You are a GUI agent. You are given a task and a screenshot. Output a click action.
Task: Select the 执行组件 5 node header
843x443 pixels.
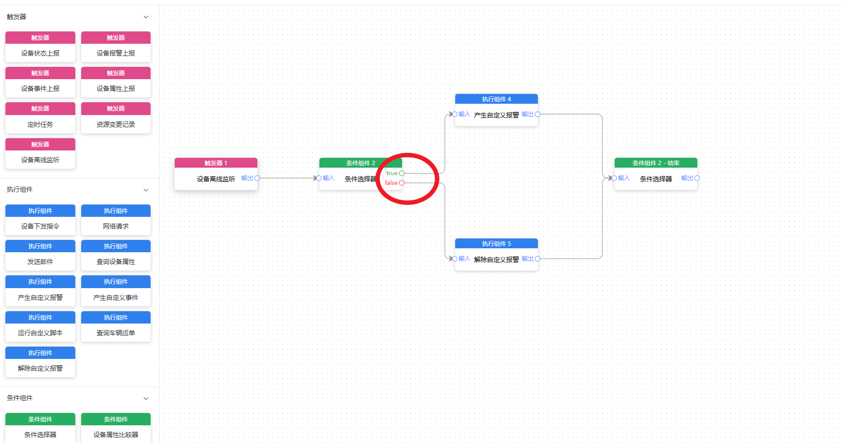(496, 243)
